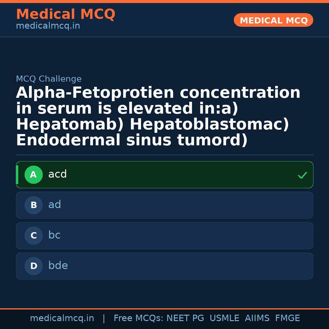Click the MCQ Challenge label
Image resolution: width=329 pixels, height=329 pixels.
point(49,79)
